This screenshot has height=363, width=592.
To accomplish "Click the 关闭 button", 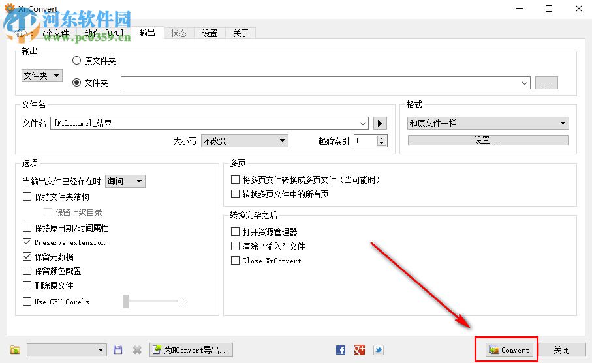I will click(561, 350).
